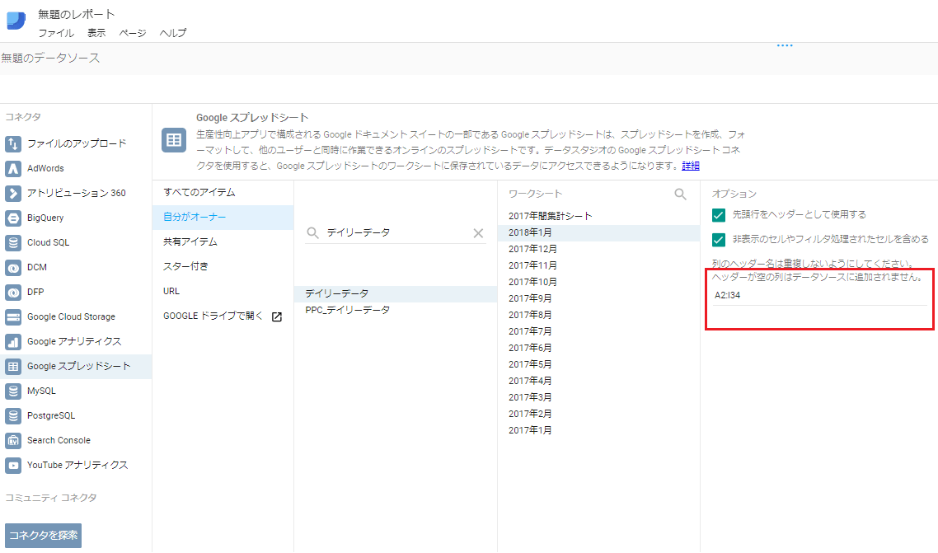This screenshot has width=938, height=553.
Task: Click the search magnifier beside デイリーデータ
Action: [313, 232]
